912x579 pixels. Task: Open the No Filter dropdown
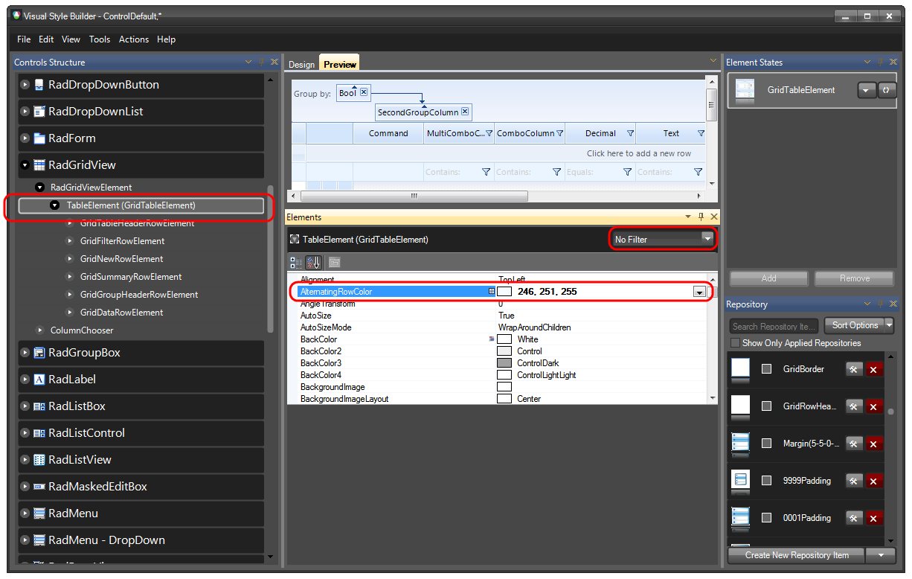coord(707,239)
